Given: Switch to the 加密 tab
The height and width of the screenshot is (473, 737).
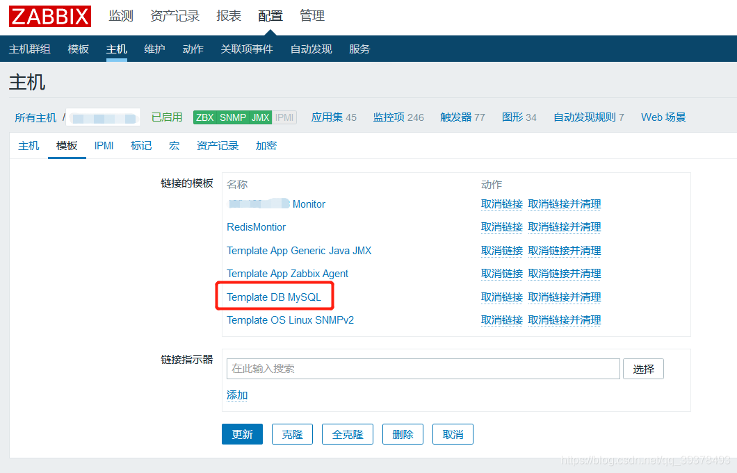Looking at the screenshot, I should point(266,145).
